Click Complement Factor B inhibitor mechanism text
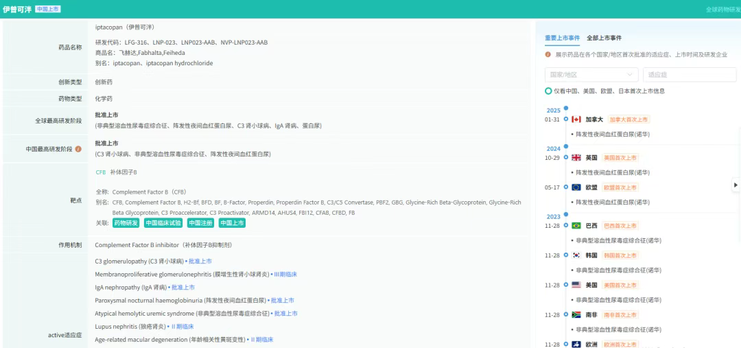 [x=163, y=245]
